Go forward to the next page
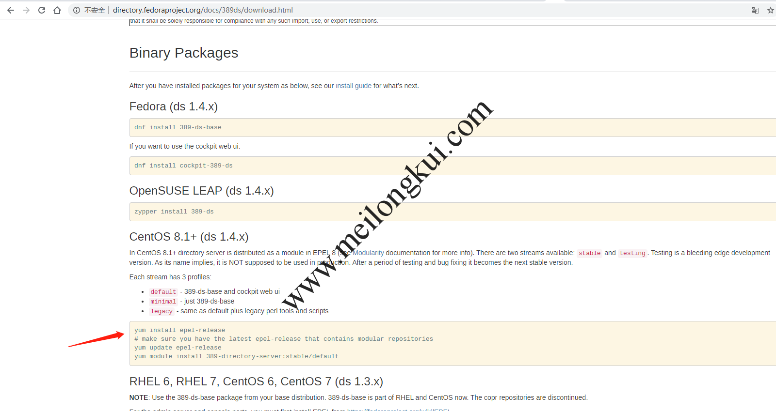The height and width of the screenshot is (411, 776). tap(26, 10)
